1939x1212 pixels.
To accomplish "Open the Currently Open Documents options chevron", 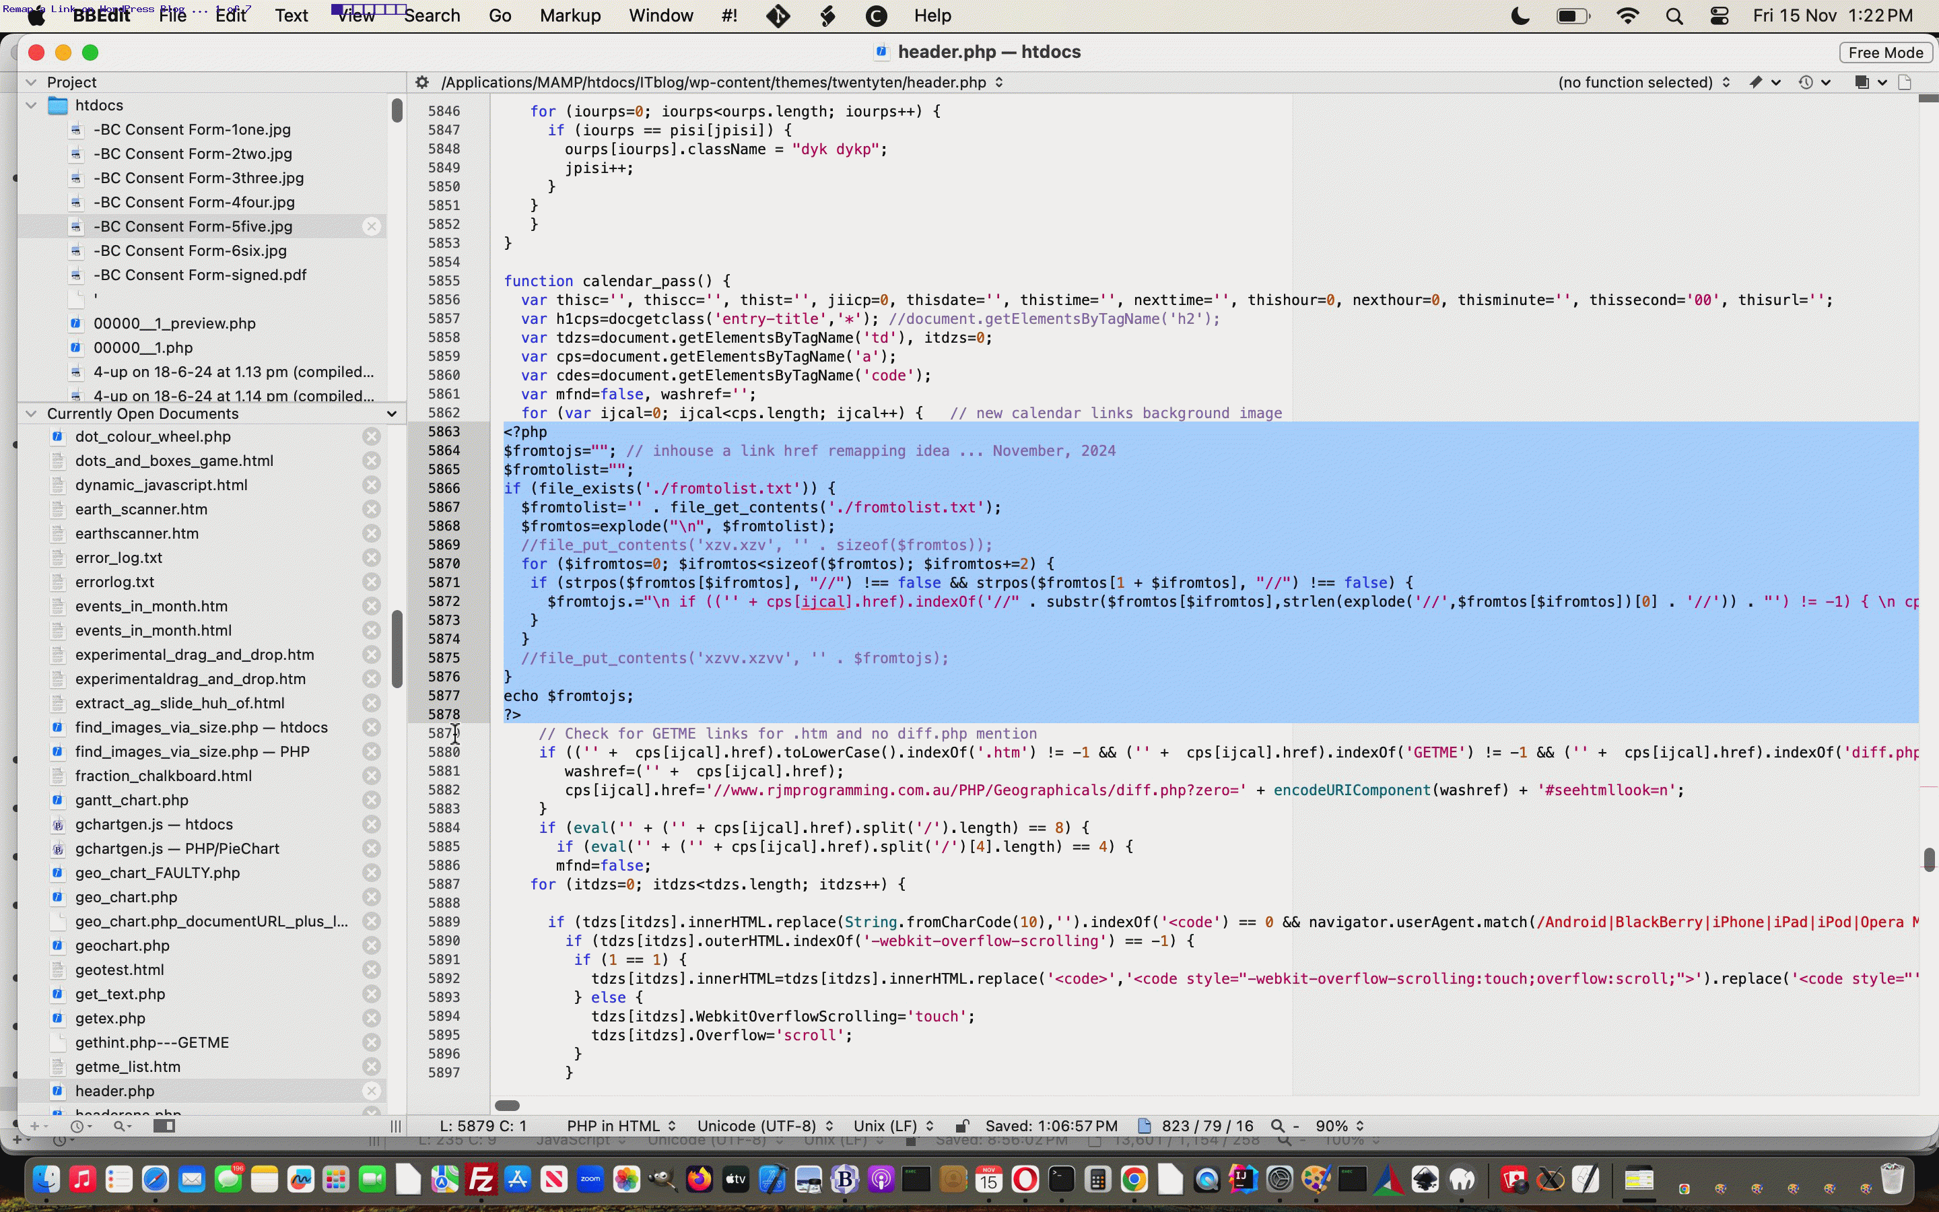I will coord(392,413).
